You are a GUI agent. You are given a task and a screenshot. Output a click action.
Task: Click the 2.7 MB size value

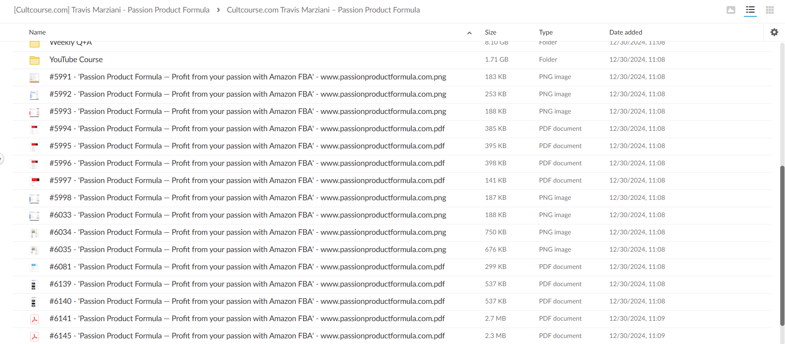[x=495, y=319]
